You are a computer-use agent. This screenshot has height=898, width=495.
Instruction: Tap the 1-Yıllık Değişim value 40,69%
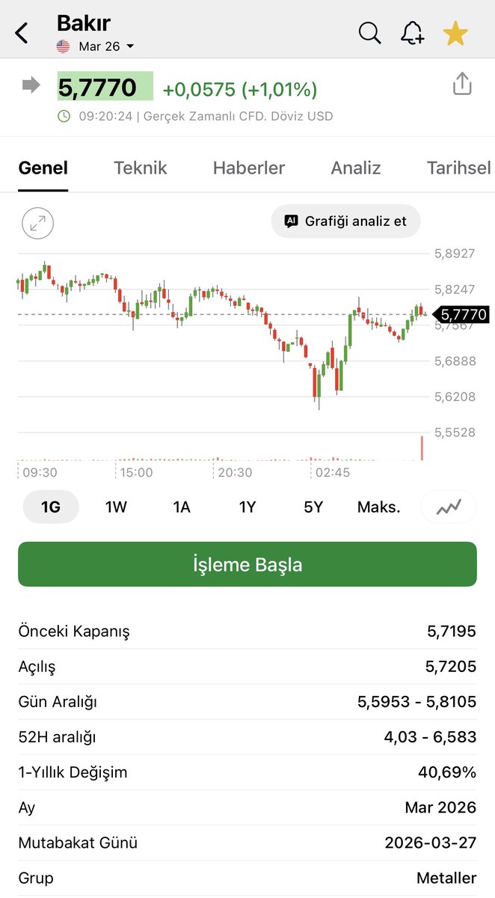tap(446, 772)
